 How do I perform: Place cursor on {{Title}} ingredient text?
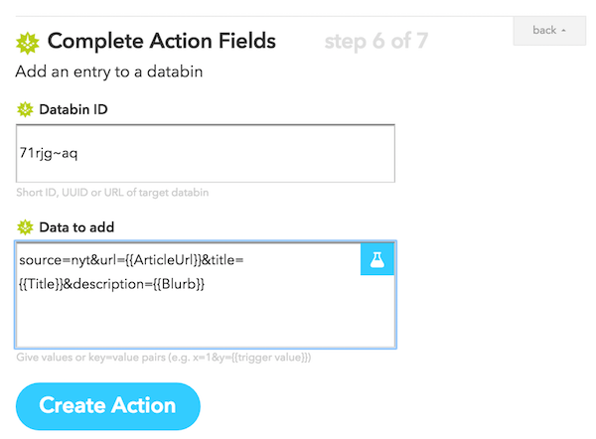tap(41, 284)
